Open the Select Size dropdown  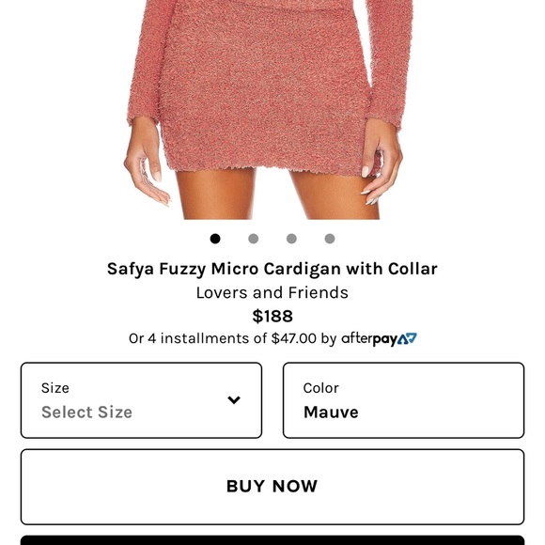pos(142,400)
